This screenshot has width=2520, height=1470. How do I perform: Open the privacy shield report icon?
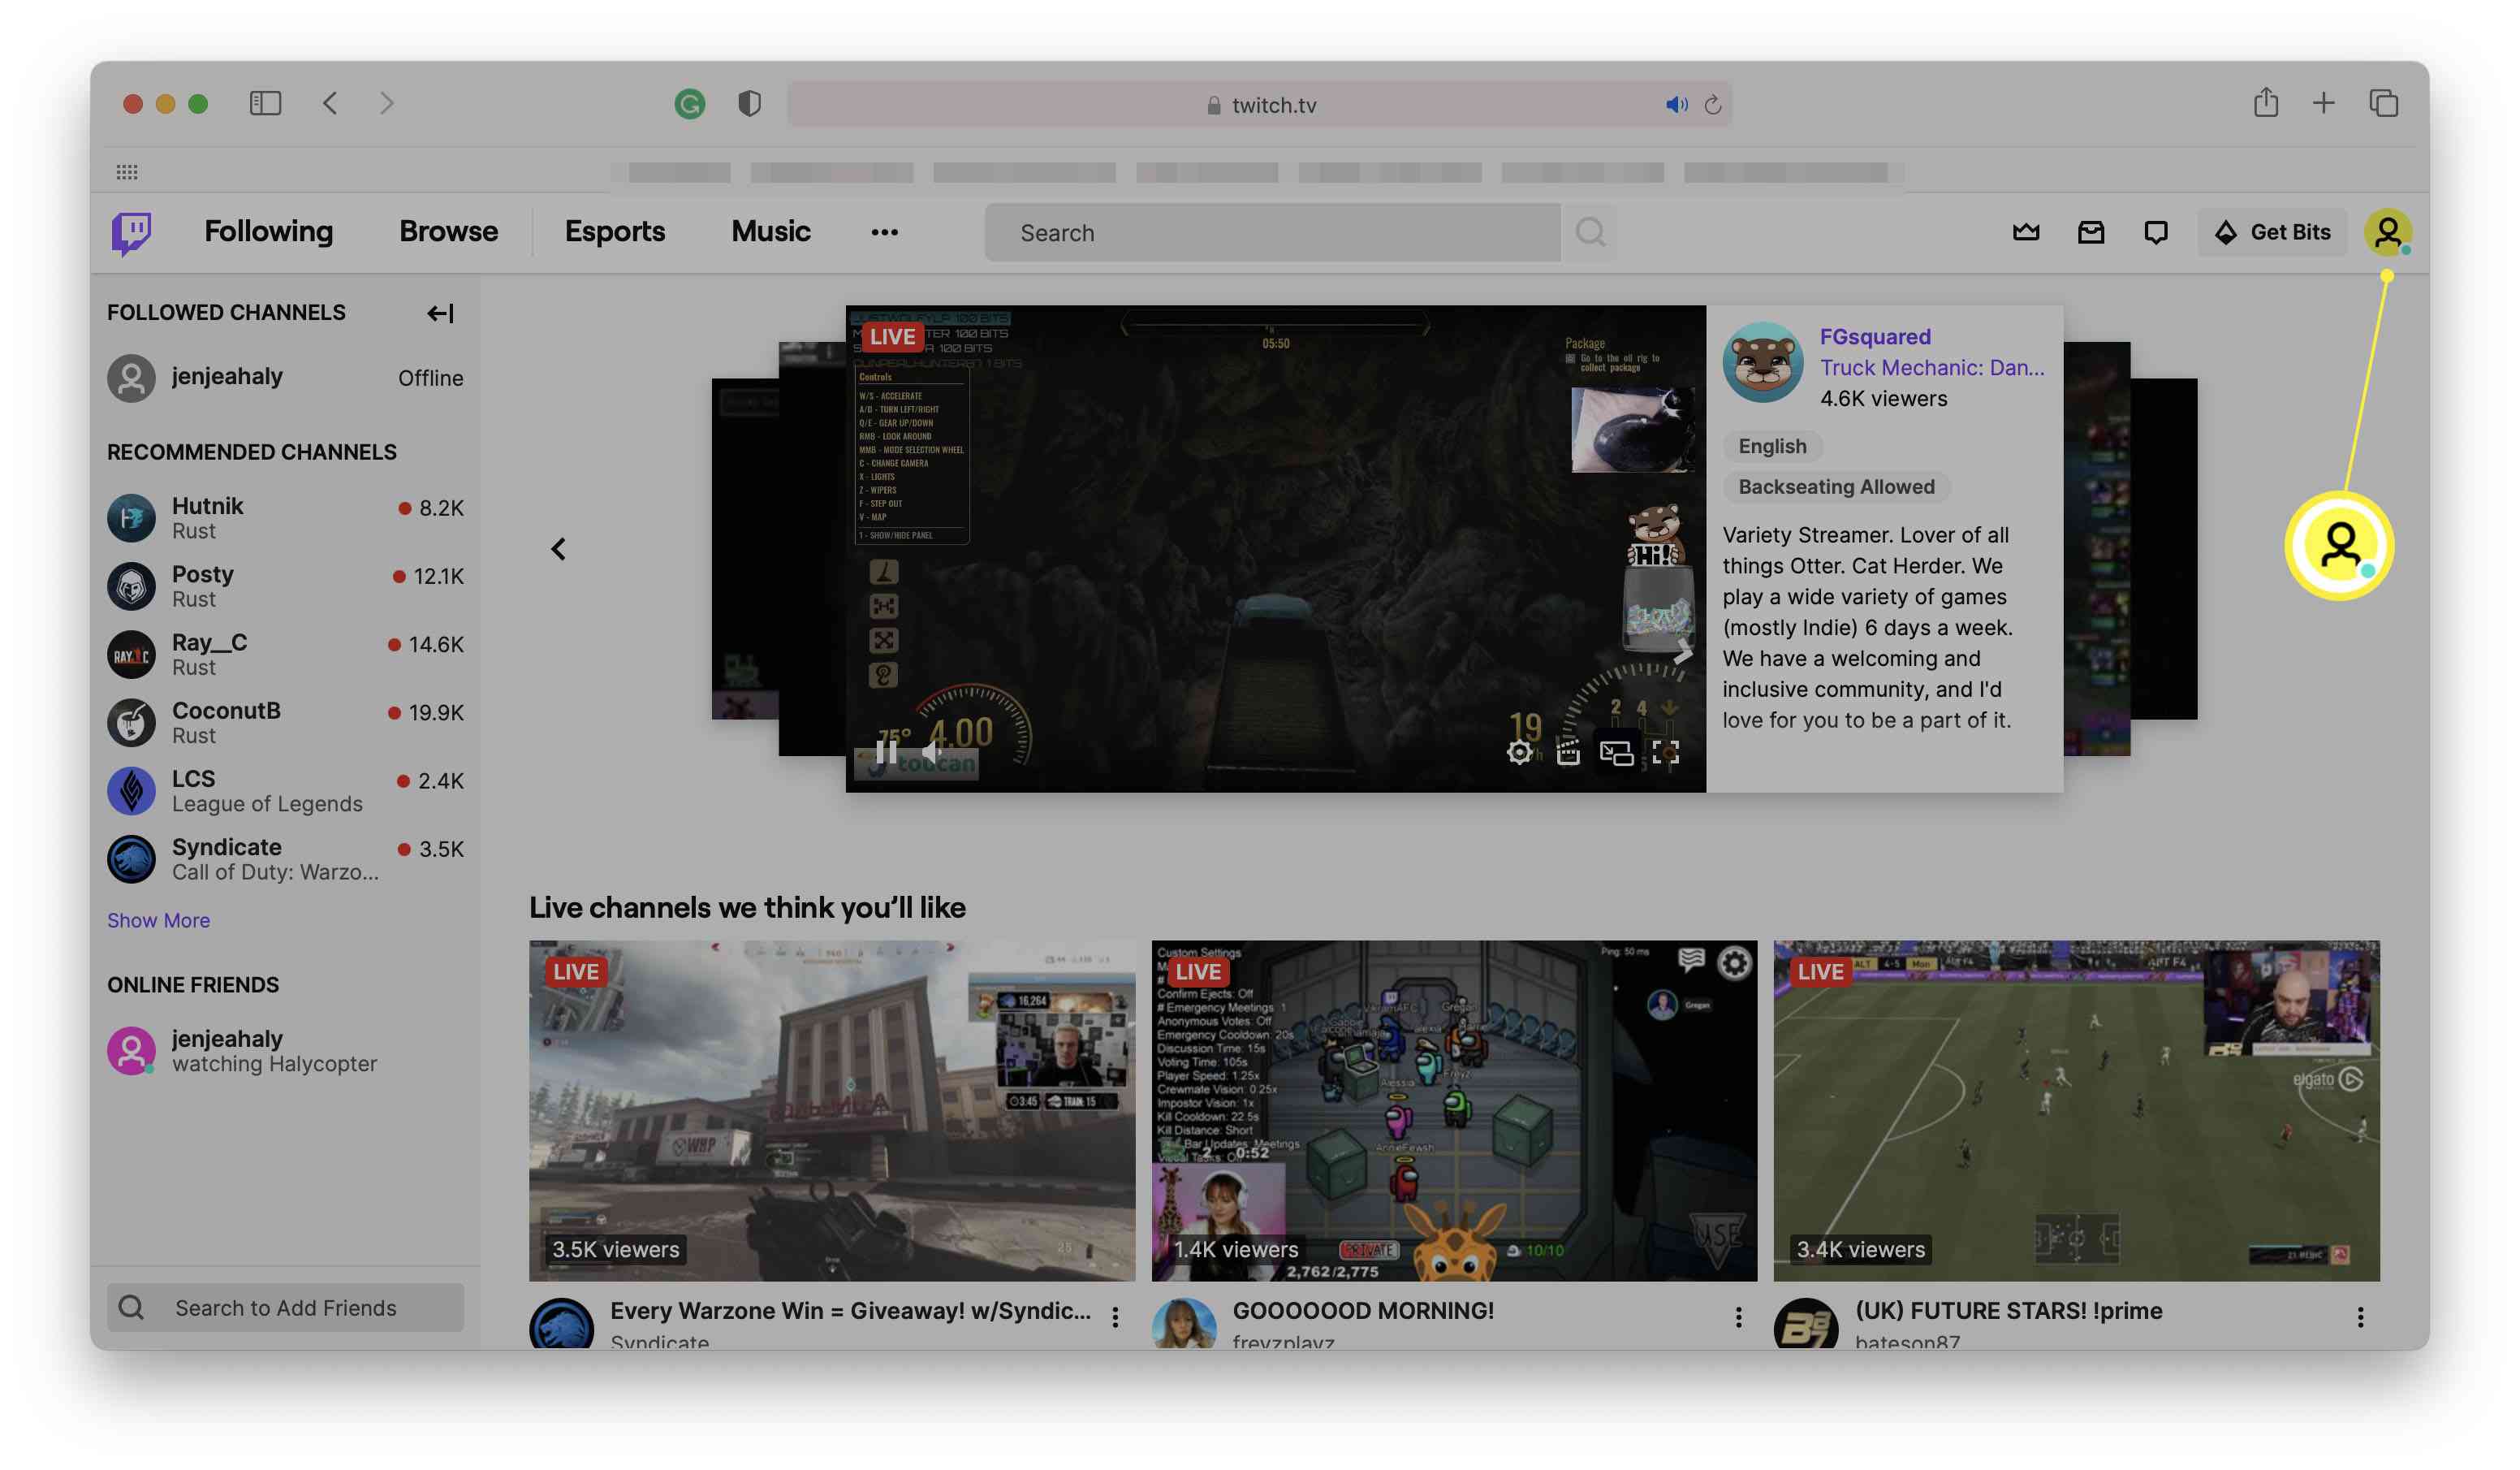point(749,103)
